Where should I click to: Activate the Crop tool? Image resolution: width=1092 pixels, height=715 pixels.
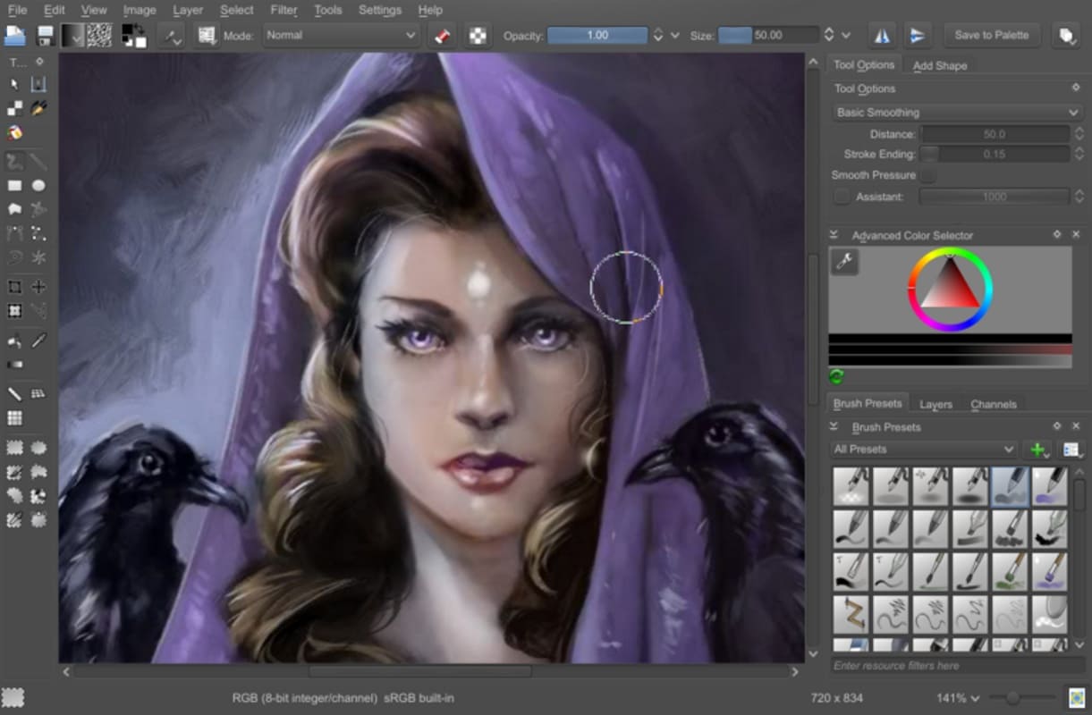pos(15,287)
